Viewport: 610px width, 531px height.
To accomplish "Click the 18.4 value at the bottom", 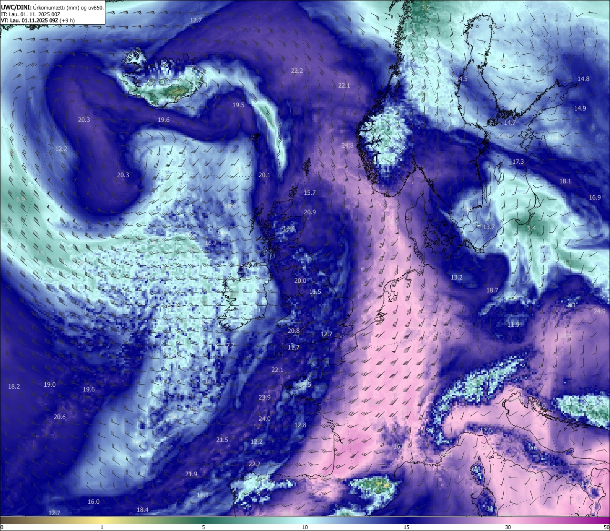I will click(142, 510).
